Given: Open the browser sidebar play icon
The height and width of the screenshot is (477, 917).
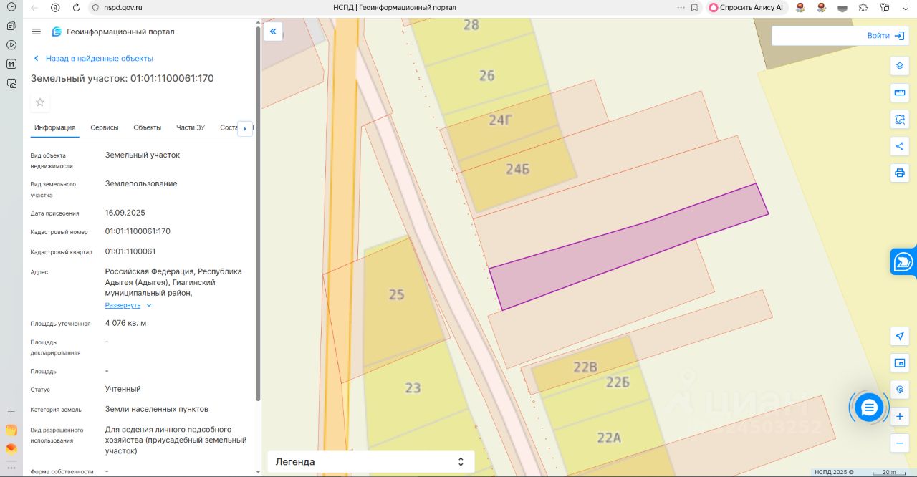Looking at the screenshot, I should tap(11, 44).
